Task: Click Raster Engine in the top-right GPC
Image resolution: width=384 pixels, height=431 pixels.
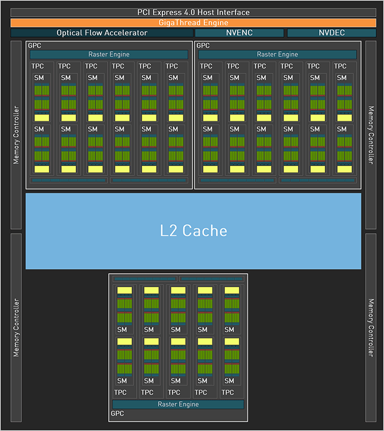Action: 277,54
